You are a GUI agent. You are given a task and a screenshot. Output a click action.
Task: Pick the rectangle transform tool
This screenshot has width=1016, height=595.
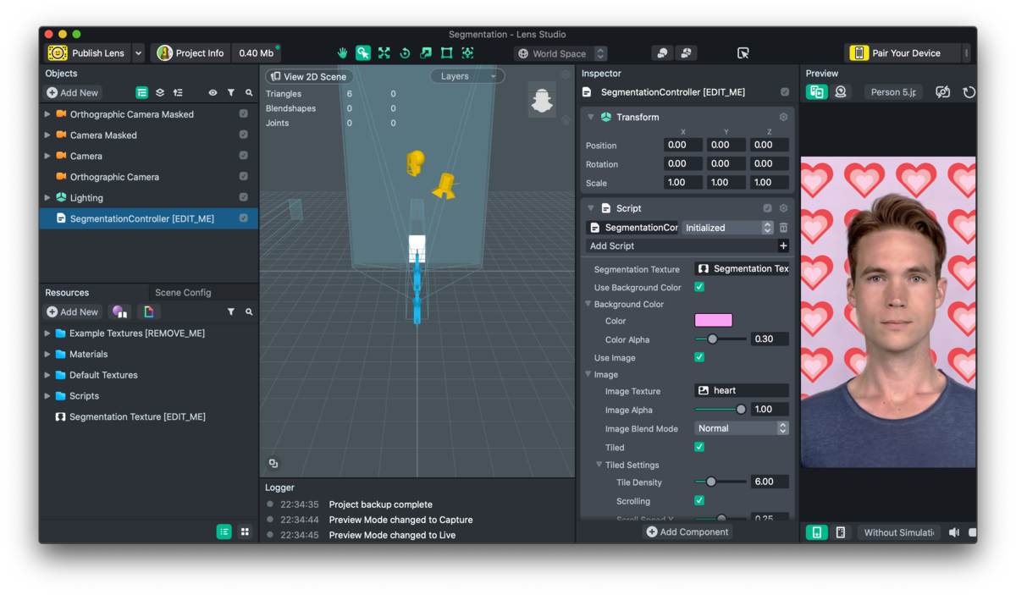coord(446,53)
